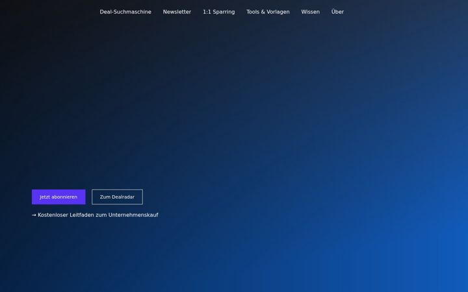
Task: Select the Wissen navigation item
Action: pos(311,12)
